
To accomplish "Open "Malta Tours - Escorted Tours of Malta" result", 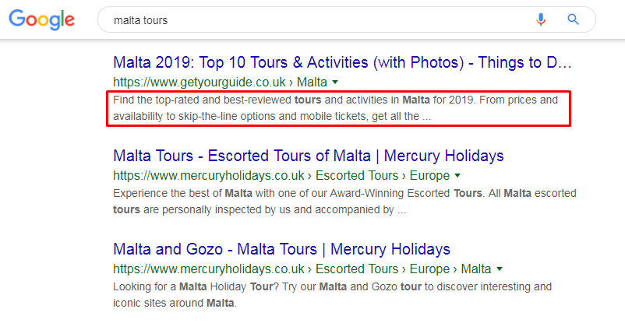I will (x=308, y=156).
